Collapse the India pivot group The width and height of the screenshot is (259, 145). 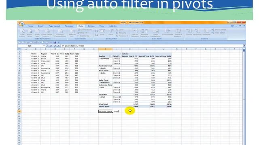pos(100,73)
